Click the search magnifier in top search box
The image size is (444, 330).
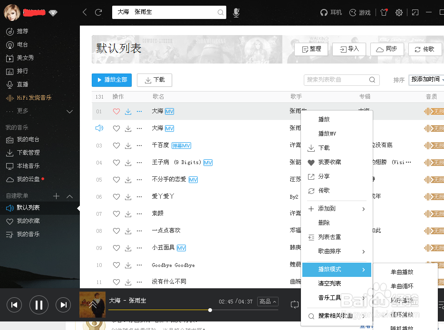tap(220, 12)
